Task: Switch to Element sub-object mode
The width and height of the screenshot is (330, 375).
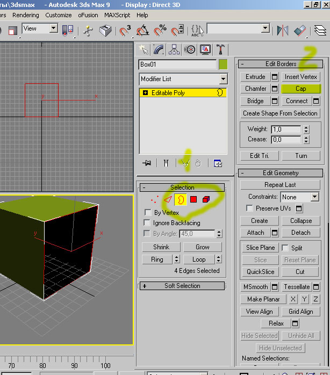Action: 206,200
